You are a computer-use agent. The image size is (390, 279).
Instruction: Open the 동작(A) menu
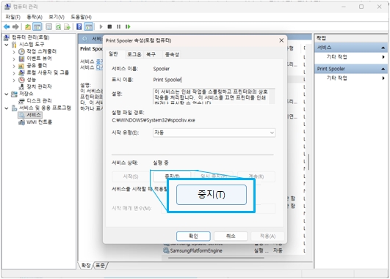click(x=35, y=17)
